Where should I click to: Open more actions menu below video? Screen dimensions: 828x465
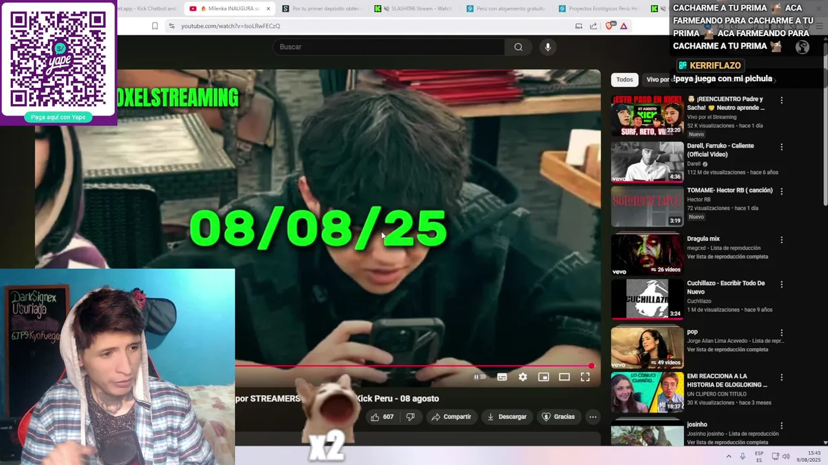click(x=593, y=417)
